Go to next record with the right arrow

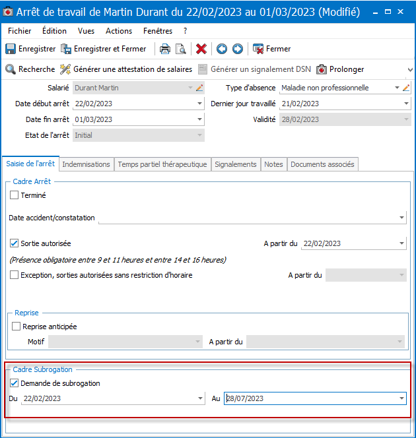point(238,49)
